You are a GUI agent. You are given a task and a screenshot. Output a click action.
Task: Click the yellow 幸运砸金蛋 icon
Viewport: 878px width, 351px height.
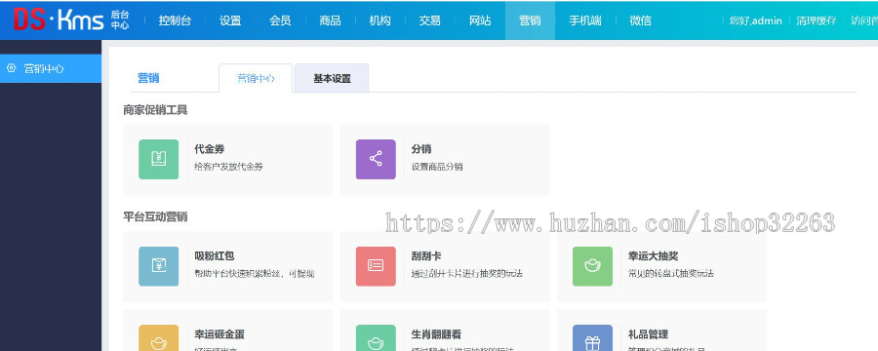[158, 338]
